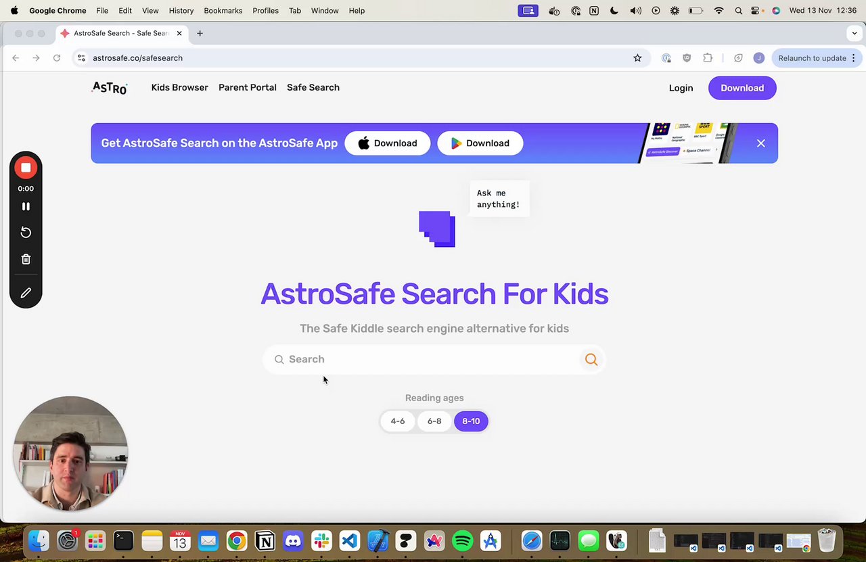This screenshot has width=866, height=562.
Task: Open Terminal from the Dock
Action: 123,541
